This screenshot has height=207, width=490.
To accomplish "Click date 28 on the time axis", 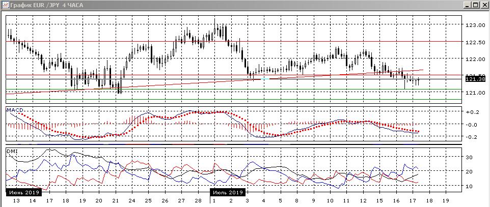I will coord(198,201).
